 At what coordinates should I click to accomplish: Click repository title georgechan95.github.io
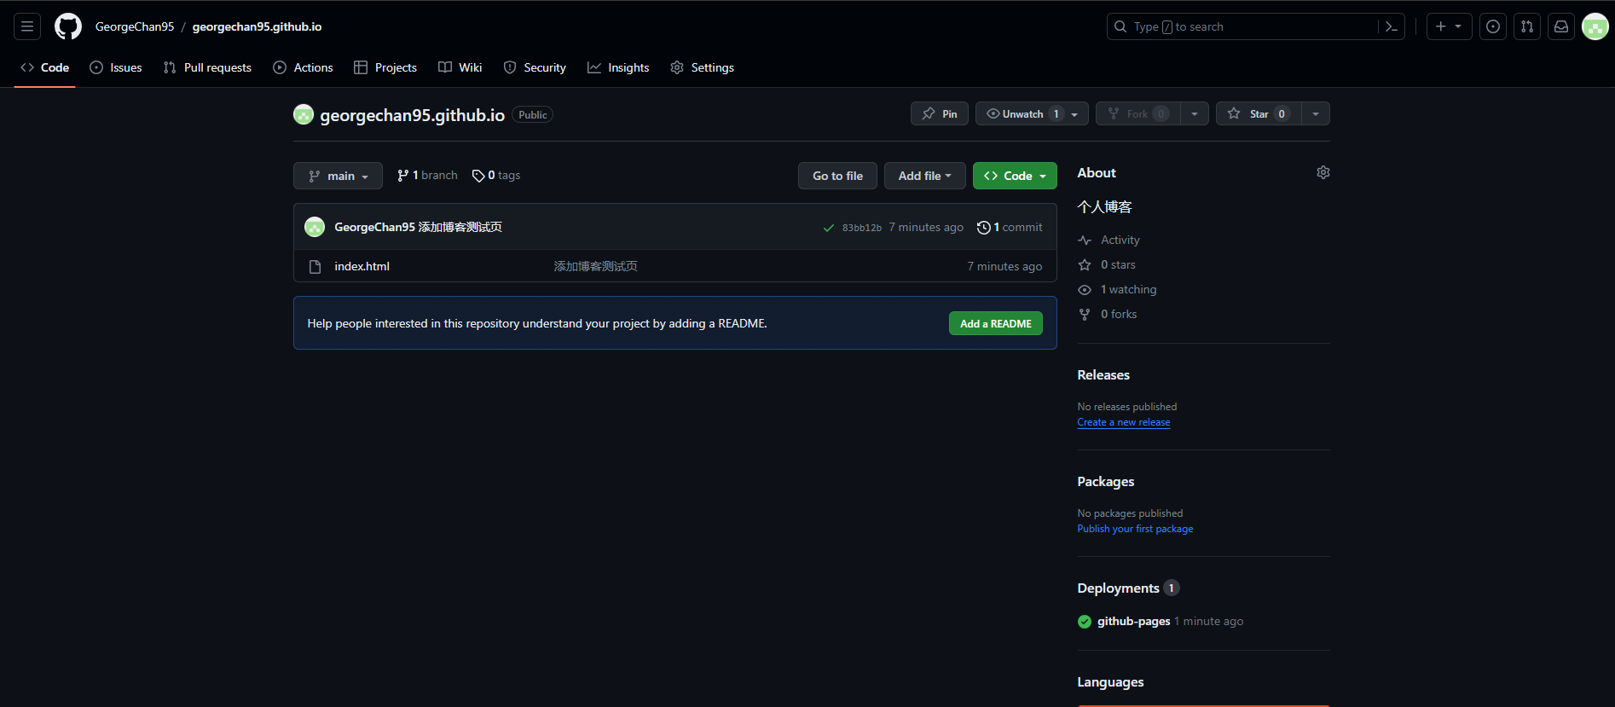413,115
